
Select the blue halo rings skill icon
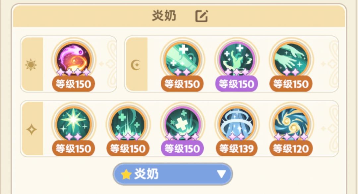[237, 124]
